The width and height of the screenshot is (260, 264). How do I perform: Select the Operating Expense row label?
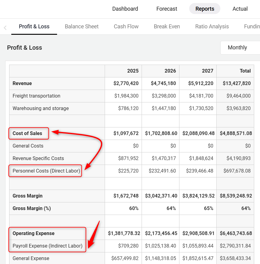click(x=34, y=233)
